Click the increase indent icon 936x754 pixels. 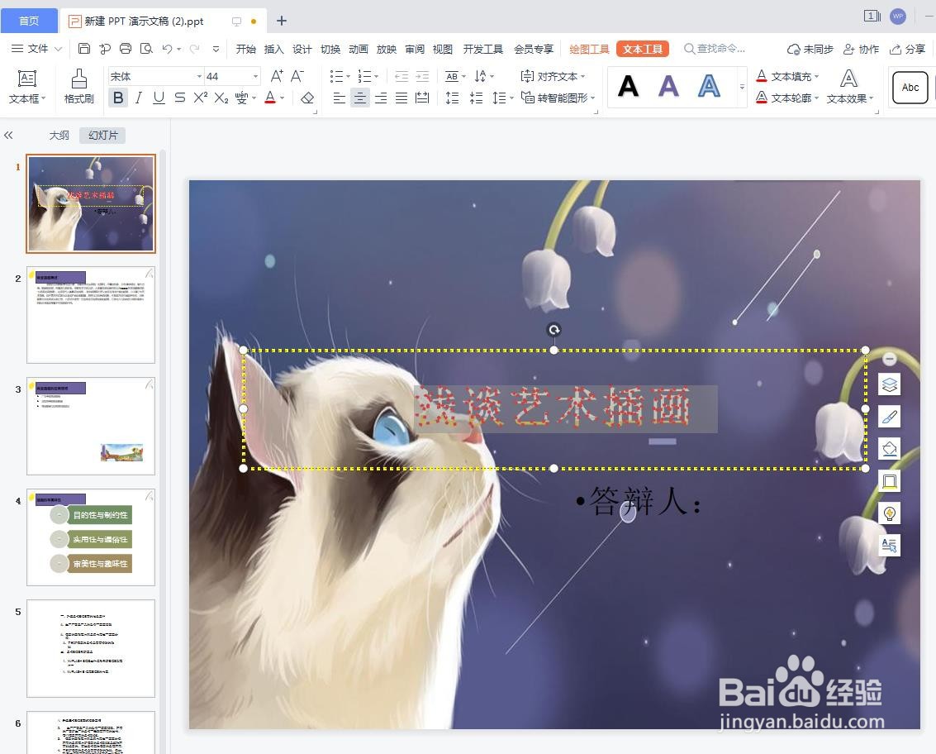tap(422, 77)
